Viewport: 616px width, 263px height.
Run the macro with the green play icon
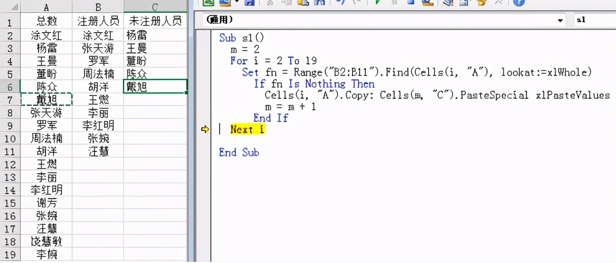378,2
